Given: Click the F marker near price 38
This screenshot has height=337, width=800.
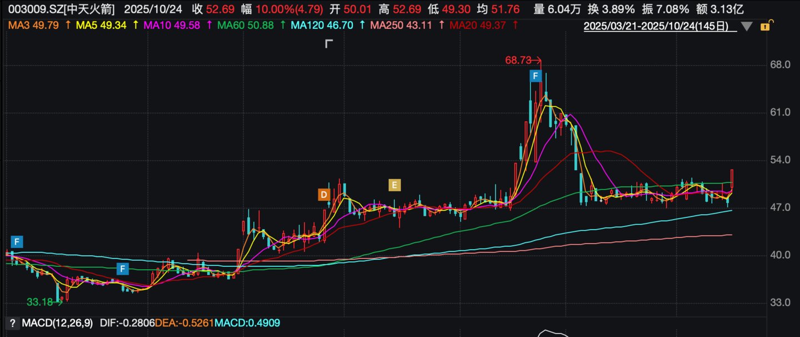Looking at the screenshot, I should click(x=123, y=269).
